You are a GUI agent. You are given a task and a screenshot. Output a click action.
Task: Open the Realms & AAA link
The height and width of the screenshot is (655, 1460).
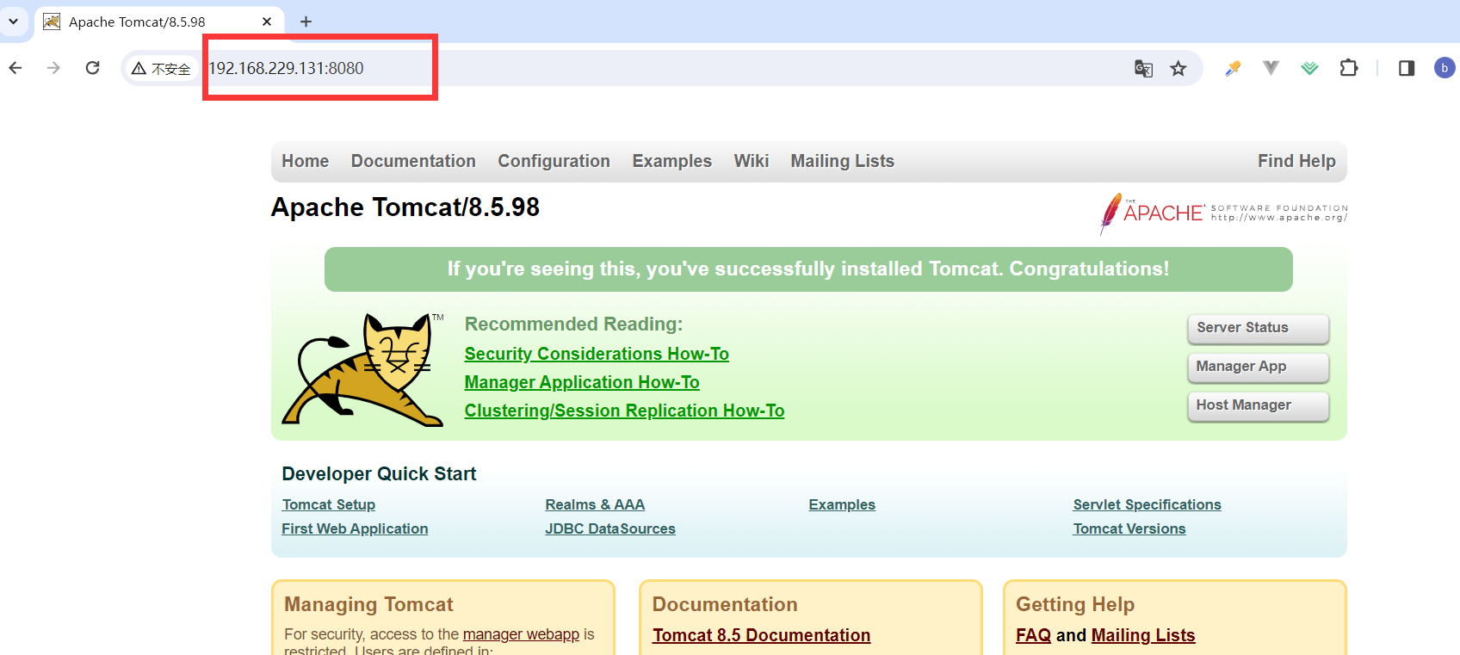[595, 504]
